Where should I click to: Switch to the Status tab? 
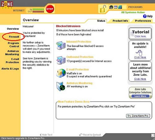pos(101,21)
